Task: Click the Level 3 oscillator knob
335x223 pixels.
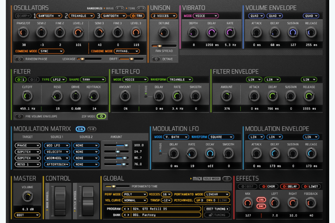Action: point(136,33)
